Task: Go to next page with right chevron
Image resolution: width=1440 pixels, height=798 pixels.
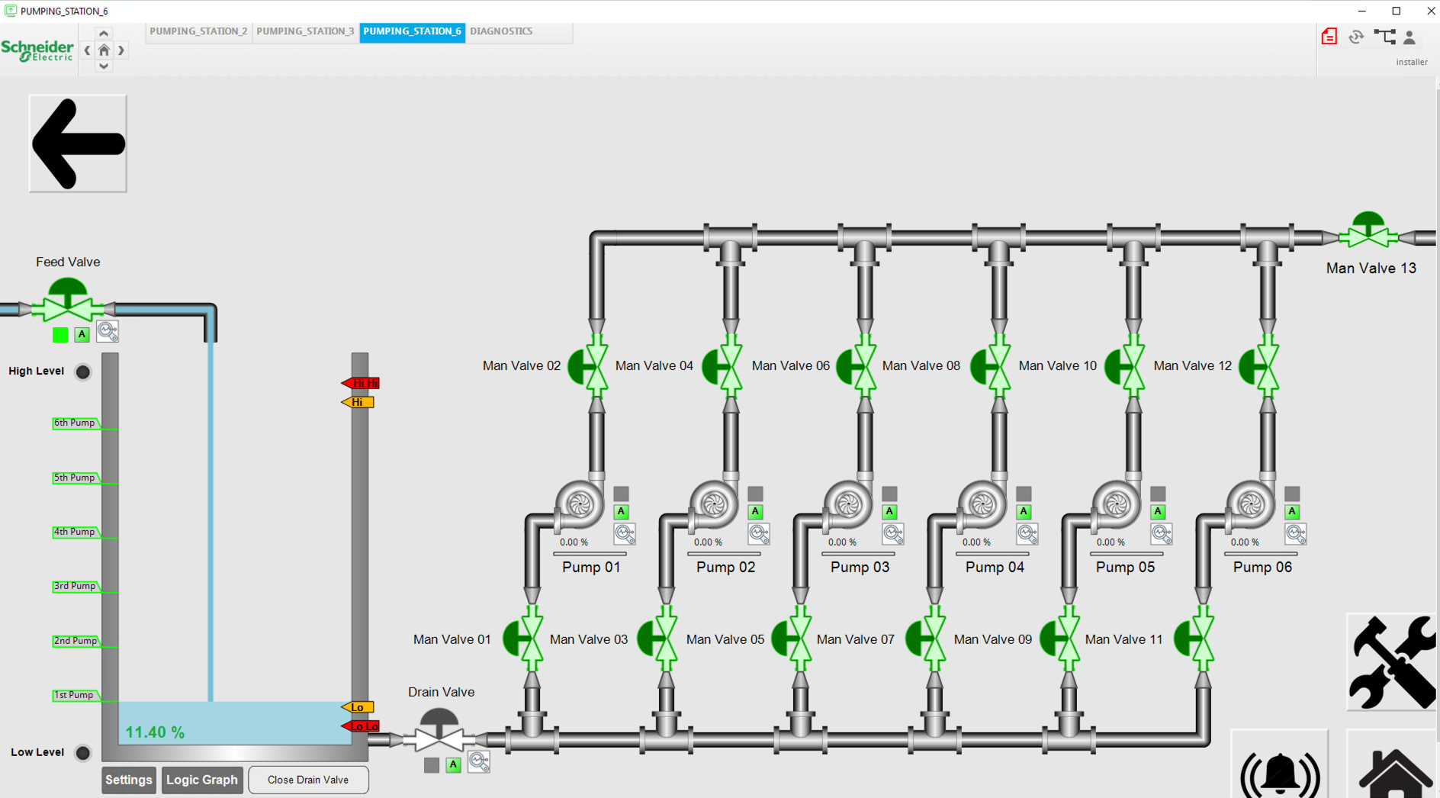Action: pyautogui.click(x=121, y=50)
